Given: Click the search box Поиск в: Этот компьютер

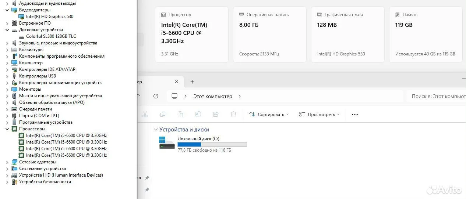Looking at the screenshot, I should (436, 96).
